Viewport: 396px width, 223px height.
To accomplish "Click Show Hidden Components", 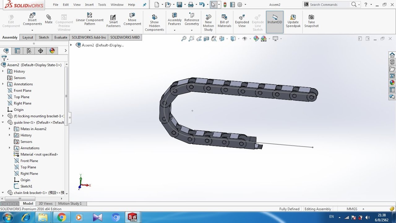I will [x=154, y=23].
